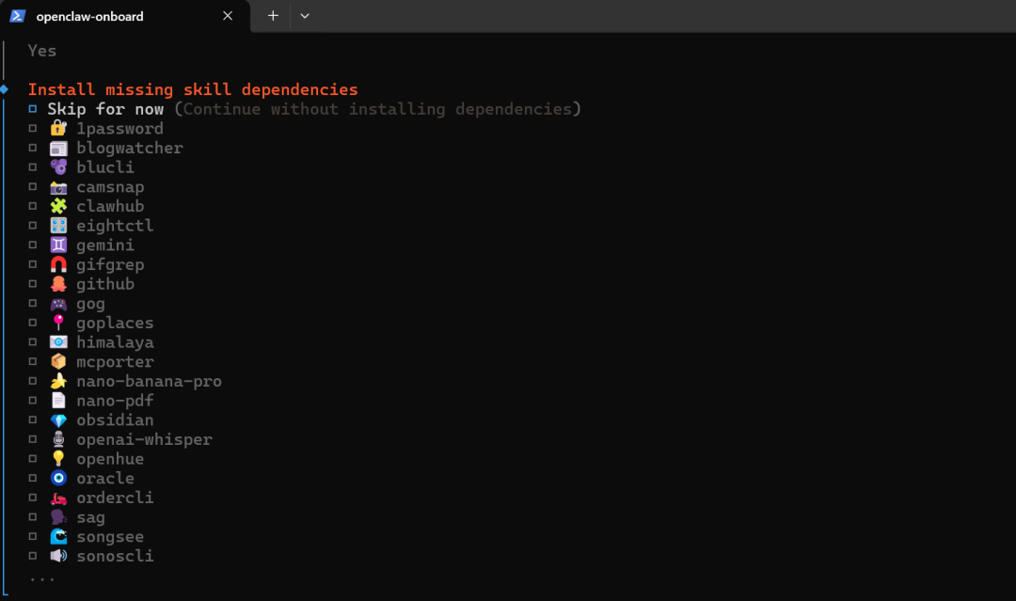This screenshot has height=601, width=1016.
Task: Check the blogwatcher skill checkbox
Action: pyautogui.click(x=33, y=148)
